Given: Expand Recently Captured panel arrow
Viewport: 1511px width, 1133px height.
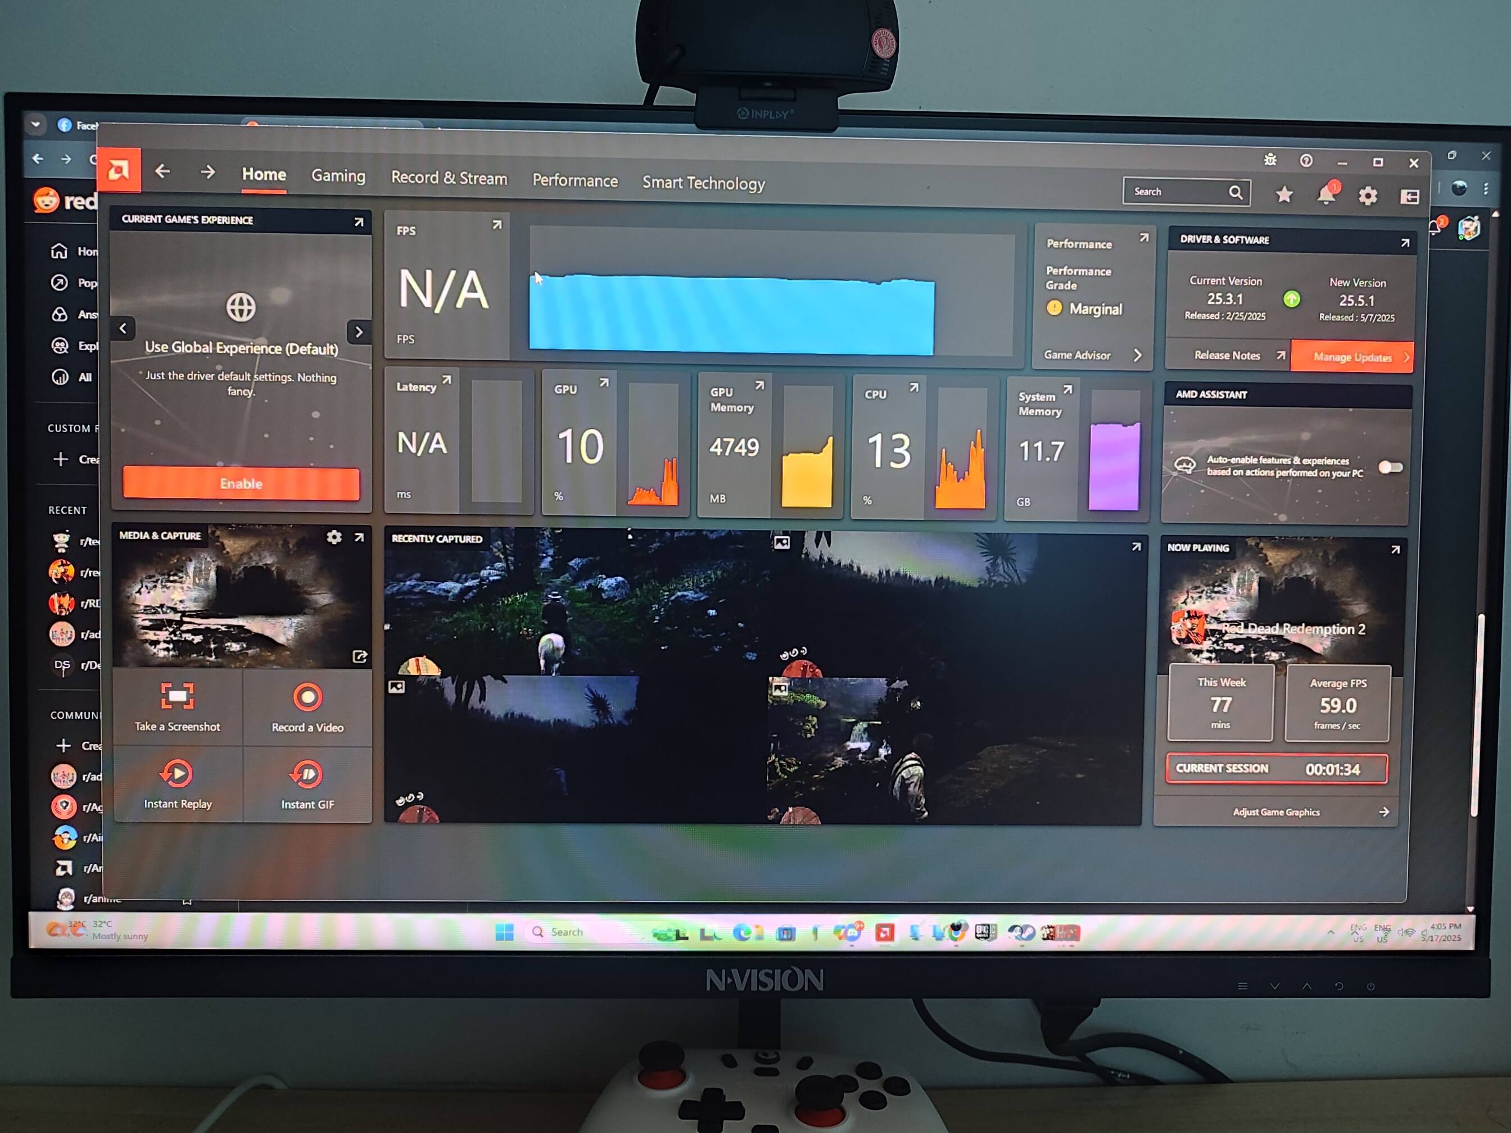Looking at the screenshot, I should (x=1136, y=547).
